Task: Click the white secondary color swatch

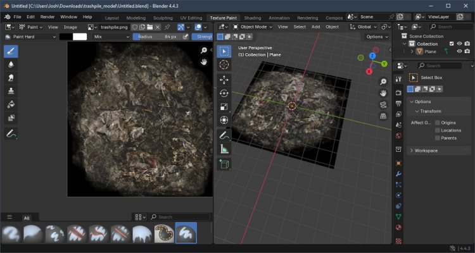Action: point(80,37)
